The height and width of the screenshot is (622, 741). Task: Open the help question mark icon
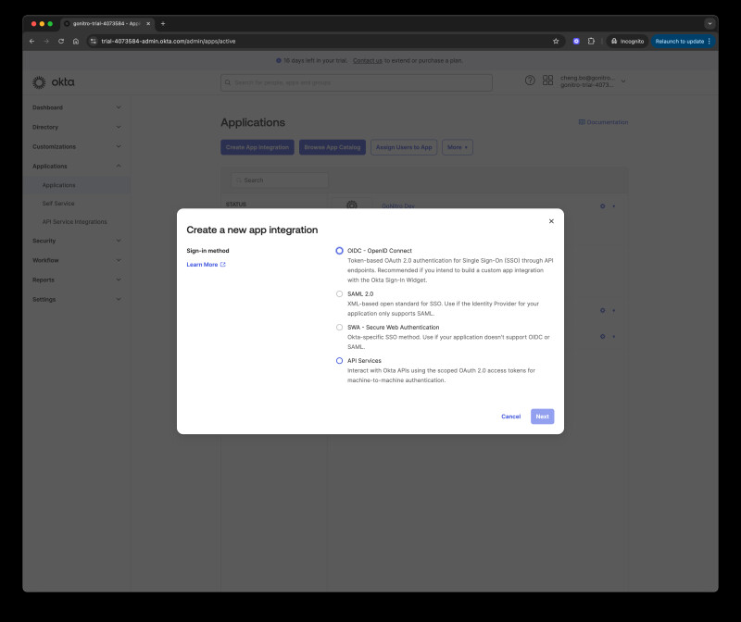(530, 81)
